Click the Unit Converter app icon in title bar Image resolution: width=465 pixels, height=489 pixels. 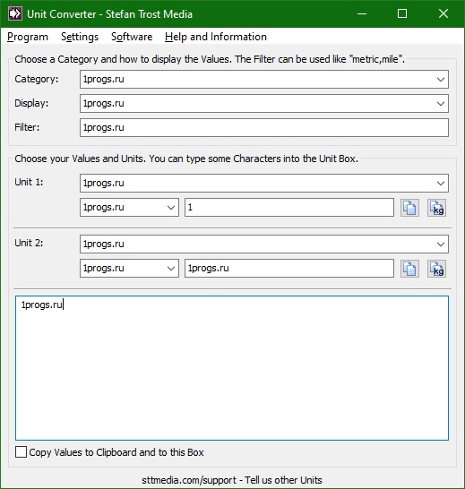tap(15, 13)
